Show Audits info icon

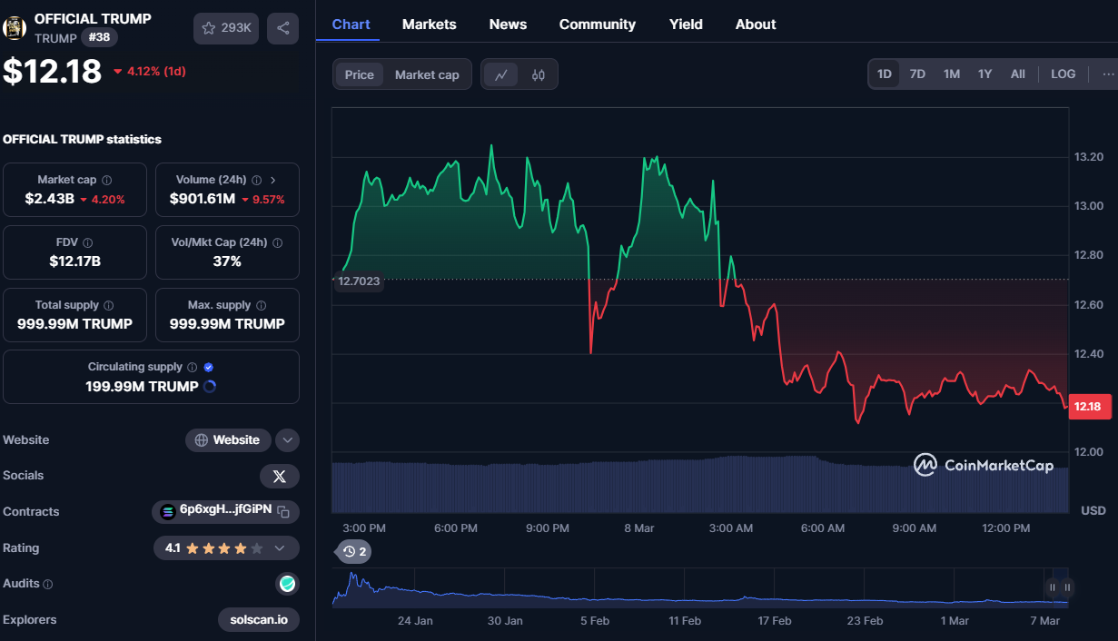click(x=48, y=585)
